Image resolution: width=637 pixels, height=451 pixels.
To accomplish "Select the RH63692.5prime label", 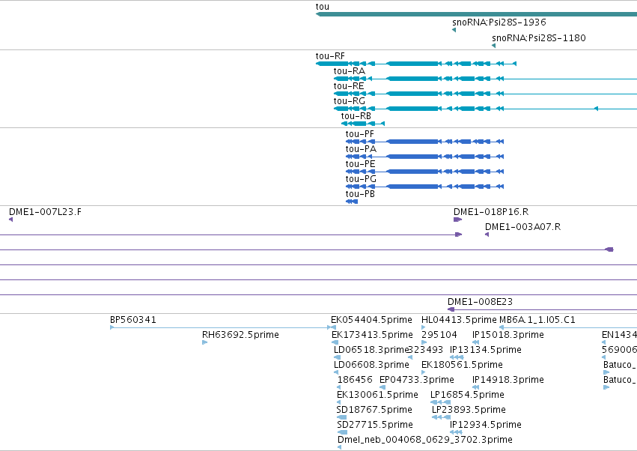I will click(x=240, y=335).
